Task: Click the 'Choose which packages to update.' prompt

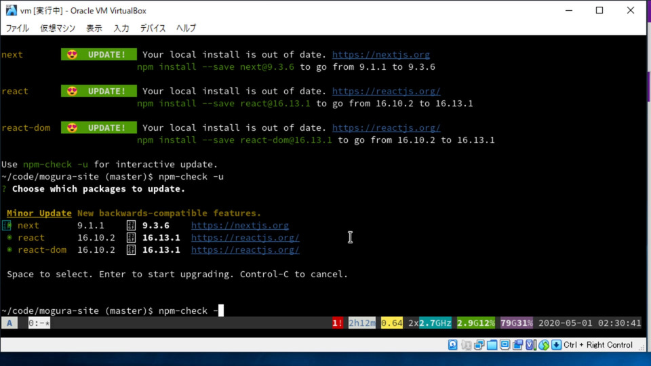Action: [x=99, y=189]
